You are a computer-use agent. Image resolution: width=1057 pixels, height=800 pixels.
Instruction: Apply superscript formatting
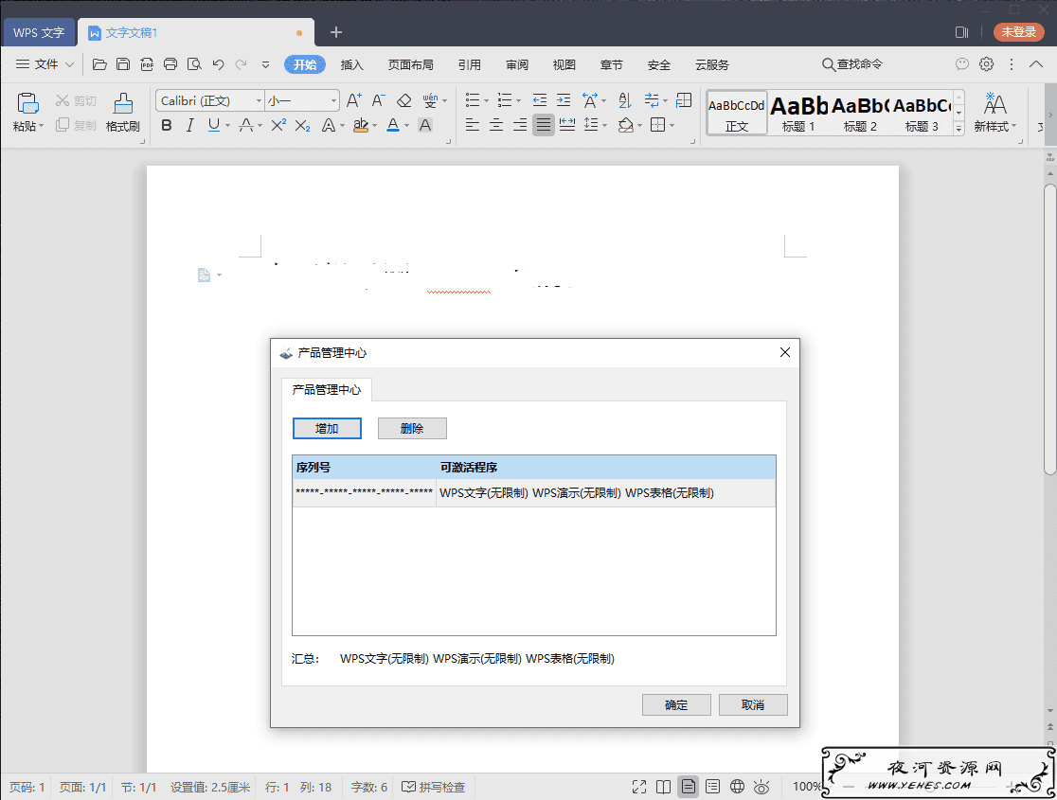(x=278, y=125)
